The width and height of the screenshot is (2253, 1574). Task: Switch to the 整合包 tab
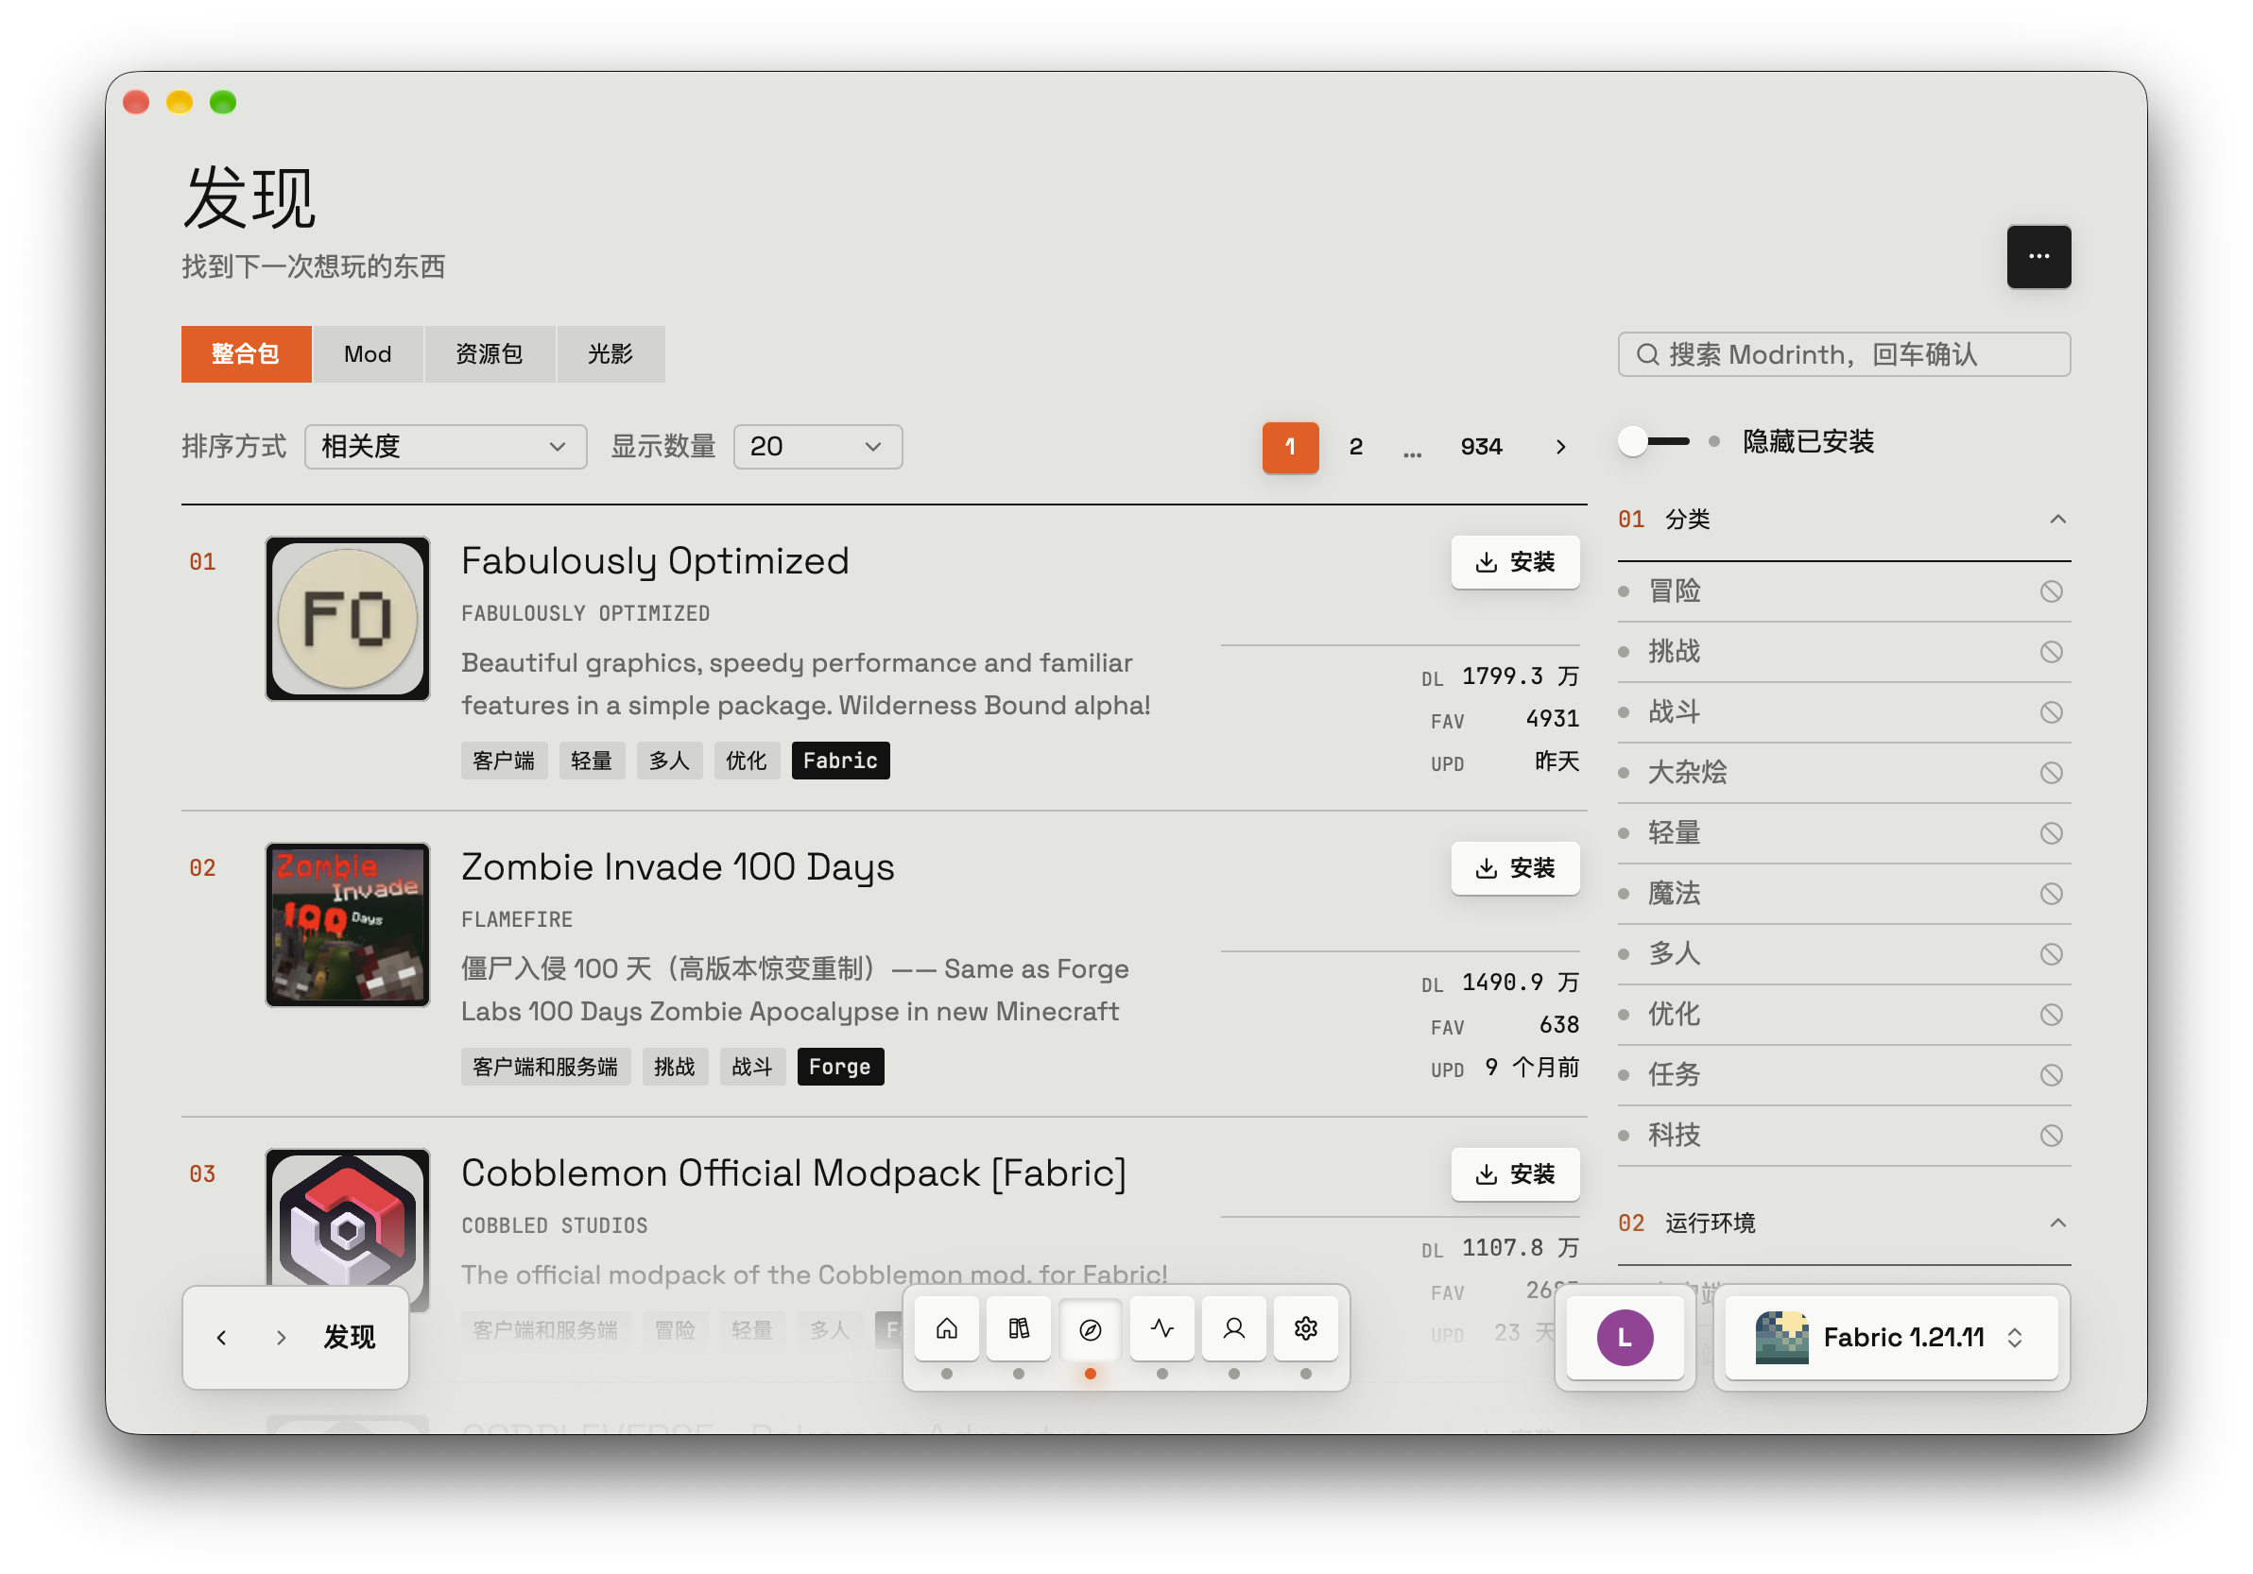pos(246,353)
